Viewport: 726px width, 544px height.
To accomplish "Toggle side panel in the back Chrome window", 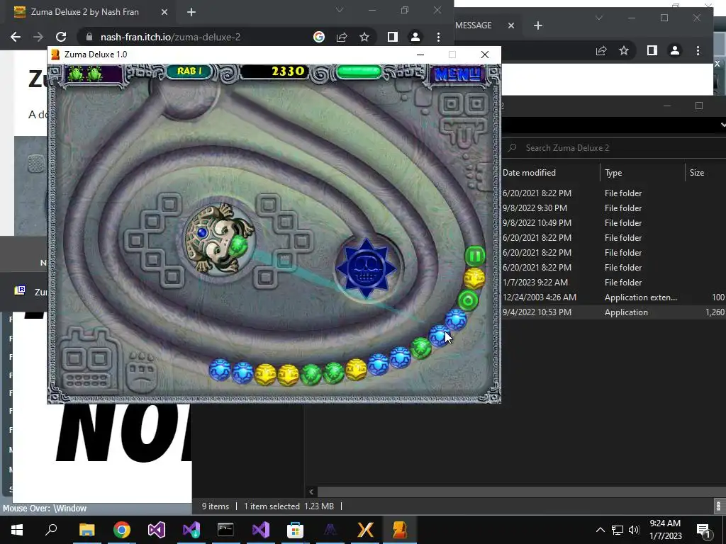I will point(652,50).
